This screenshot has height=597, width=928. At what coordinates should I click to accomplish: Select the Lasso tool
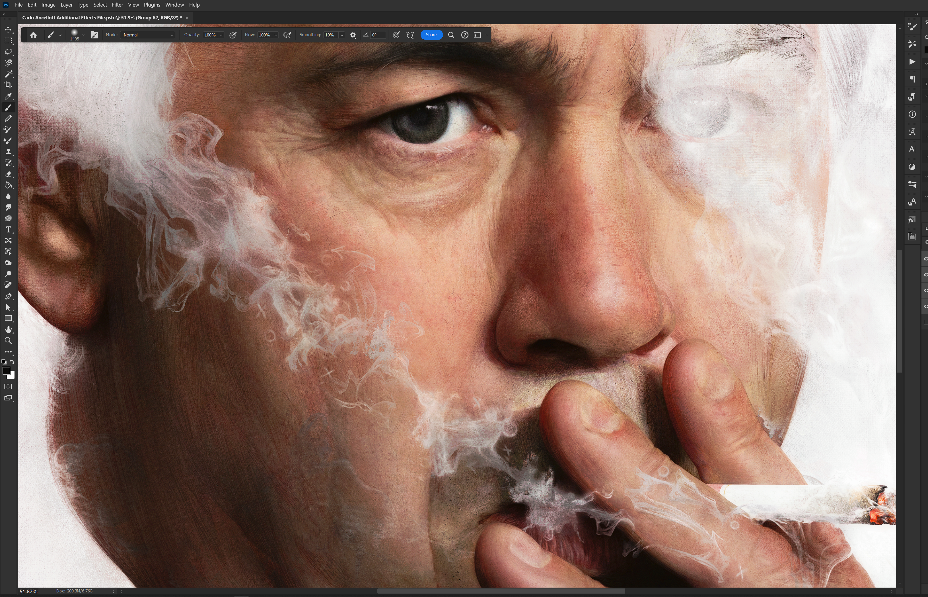(8, 52)
